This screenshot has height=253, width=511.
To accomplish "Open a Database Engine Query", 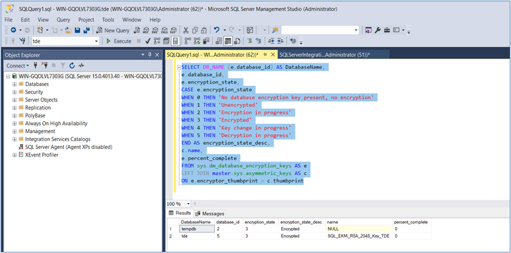I will pyautogui.click(x=138, y=30).
